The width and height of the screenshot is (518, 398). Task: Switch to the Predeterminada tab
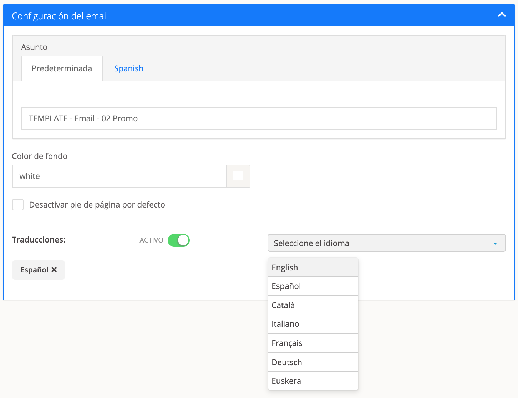coord(62,68)
